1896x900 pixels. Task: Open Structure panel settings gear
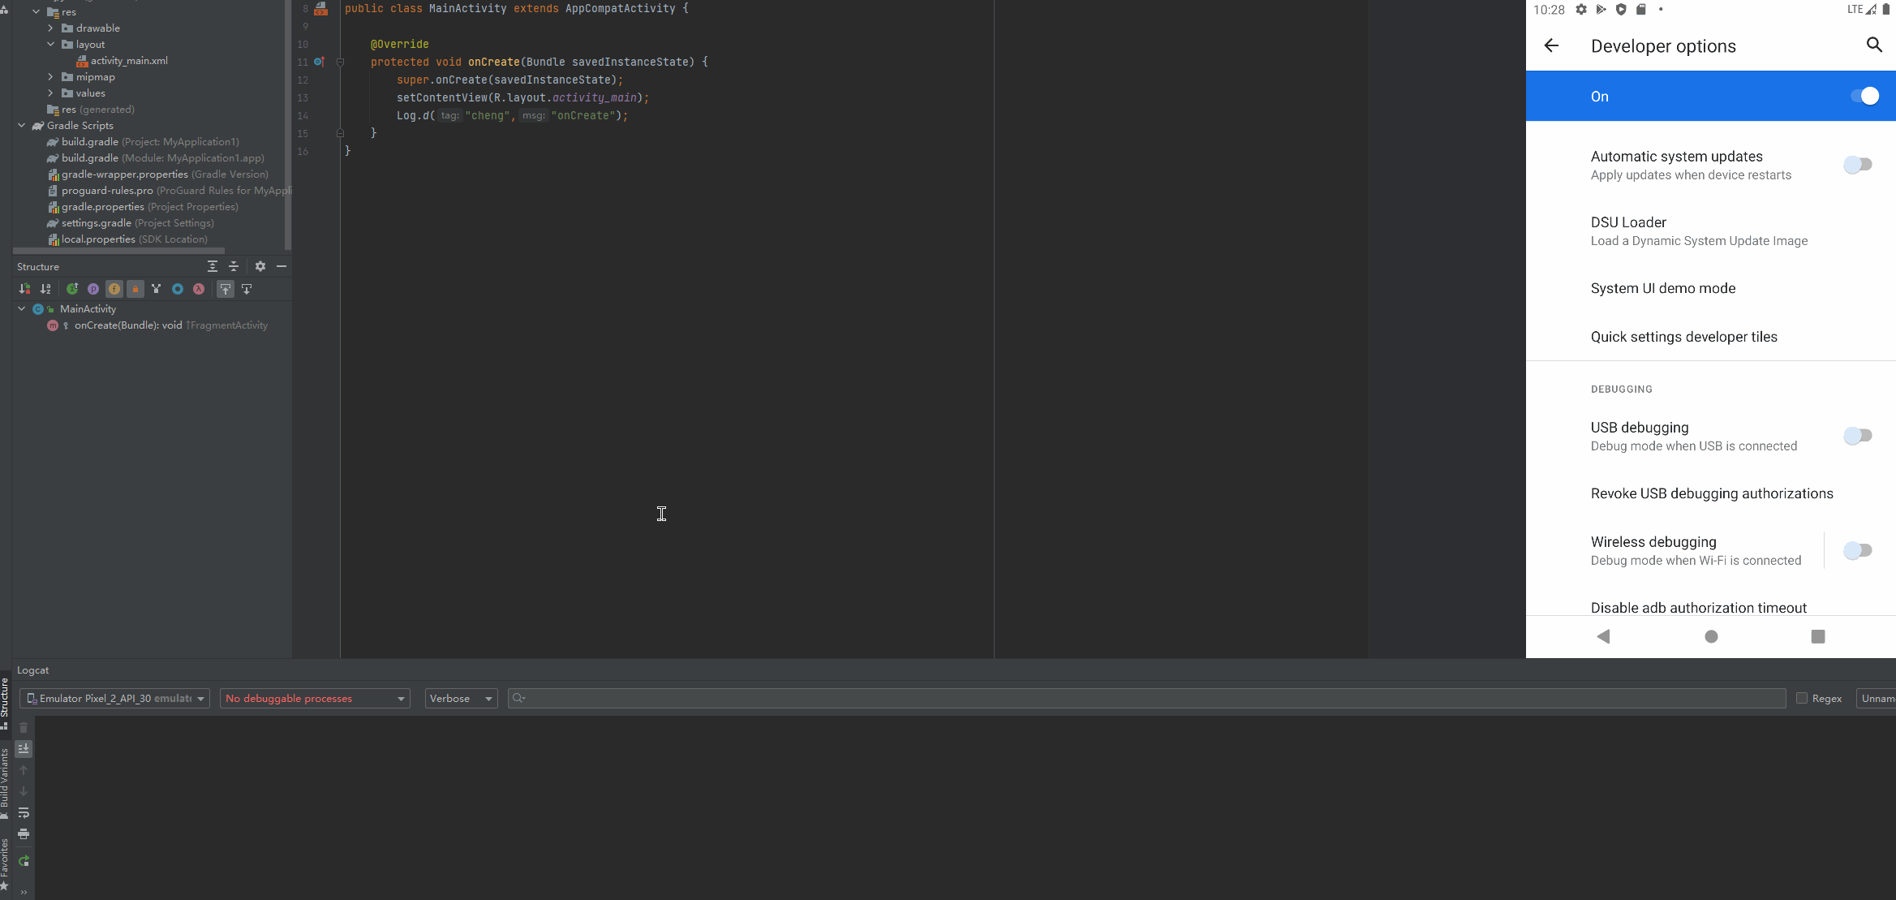pos(260,266)
